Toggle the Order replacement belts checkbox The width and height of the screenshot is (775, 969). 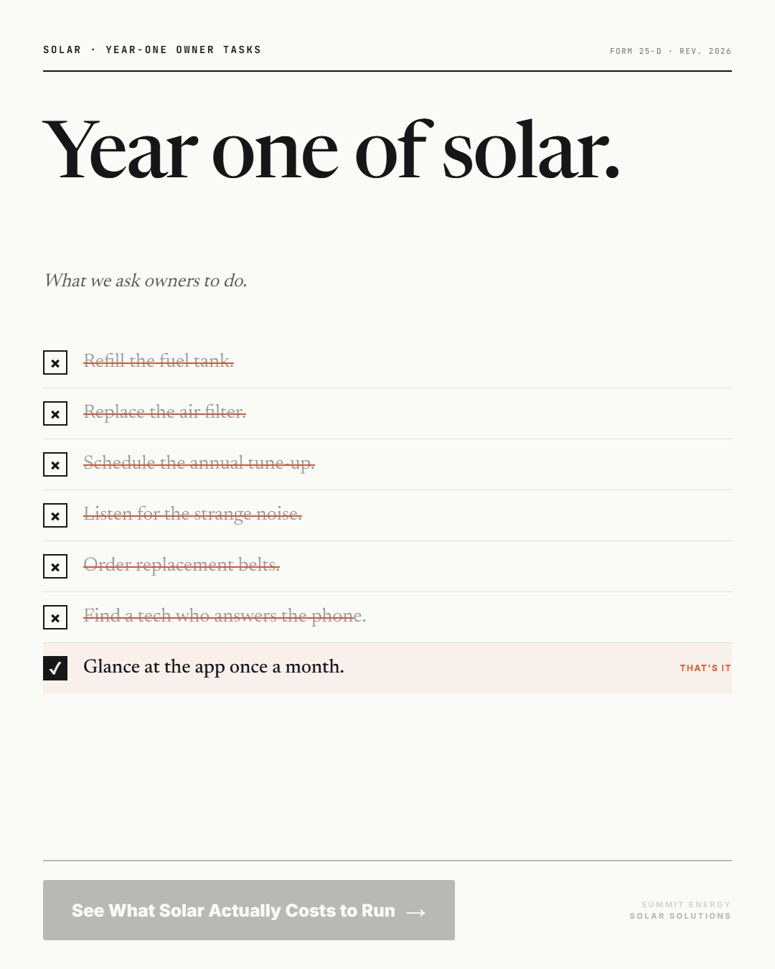pyautogui.click(x=55, y=566)
